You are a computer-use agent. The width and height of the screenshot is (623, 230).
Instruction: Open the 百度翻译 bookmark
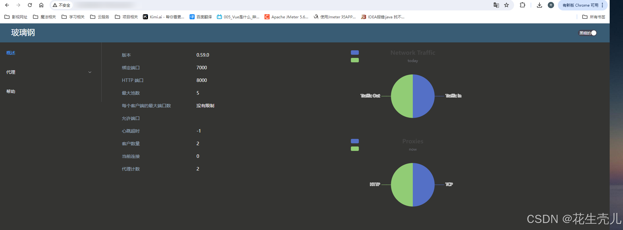[201, 17]
